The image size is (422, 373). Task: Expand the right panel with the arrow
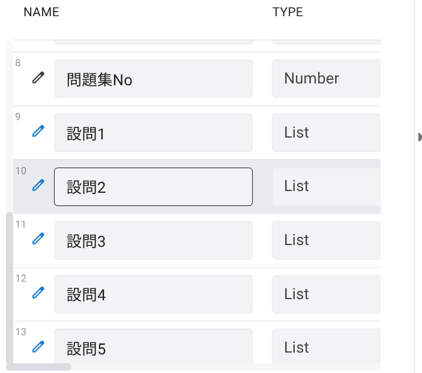[x=420, y=138]
